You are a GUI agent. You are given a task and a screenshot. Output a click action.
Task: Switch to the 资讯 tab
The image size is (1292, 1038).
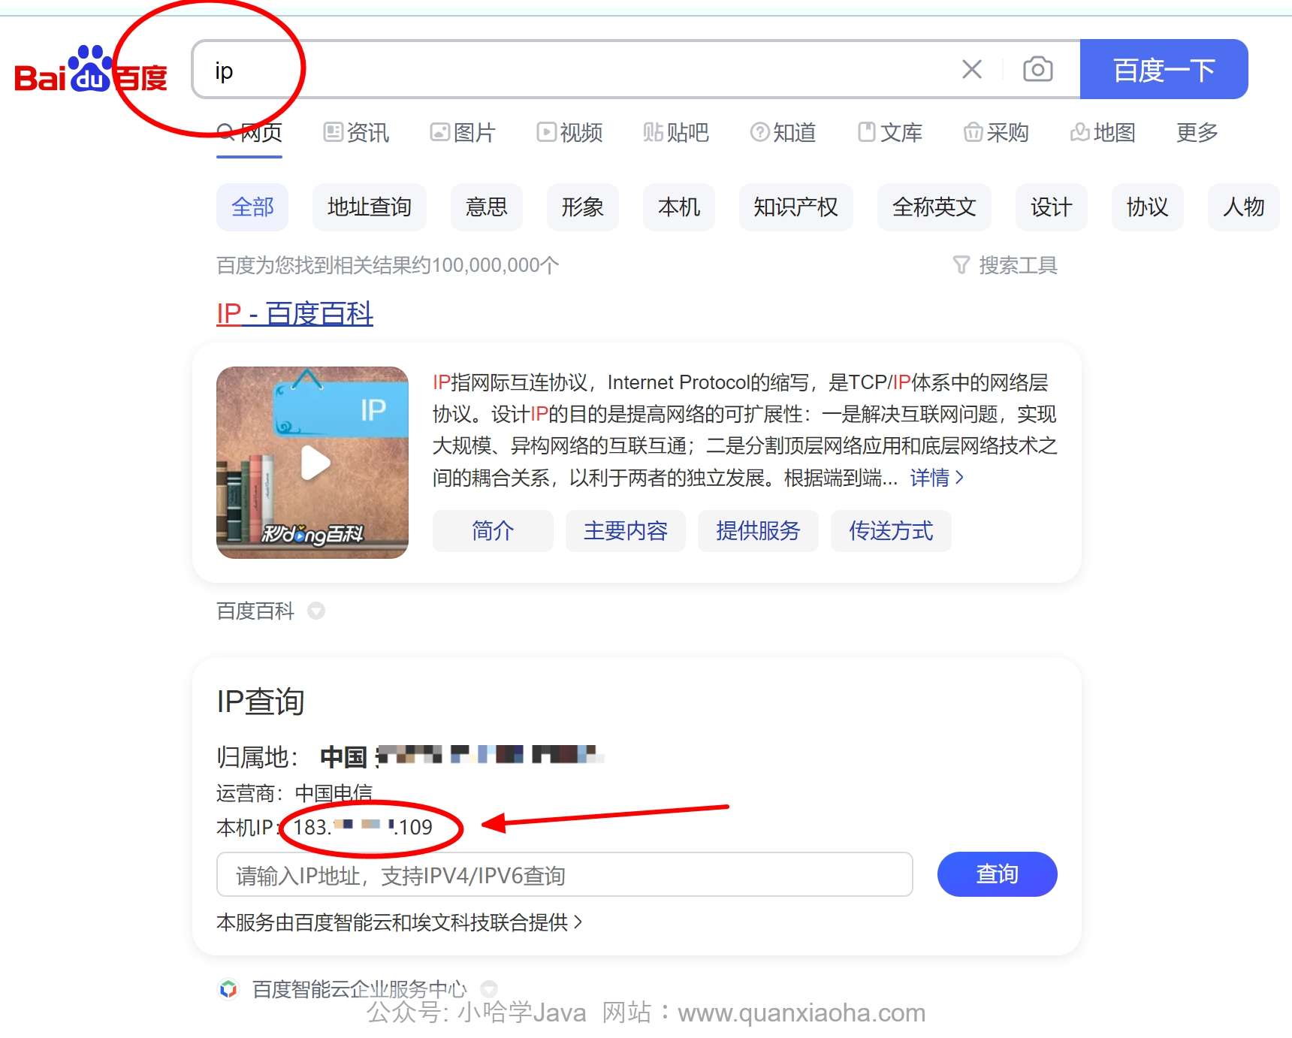point(357,133)
